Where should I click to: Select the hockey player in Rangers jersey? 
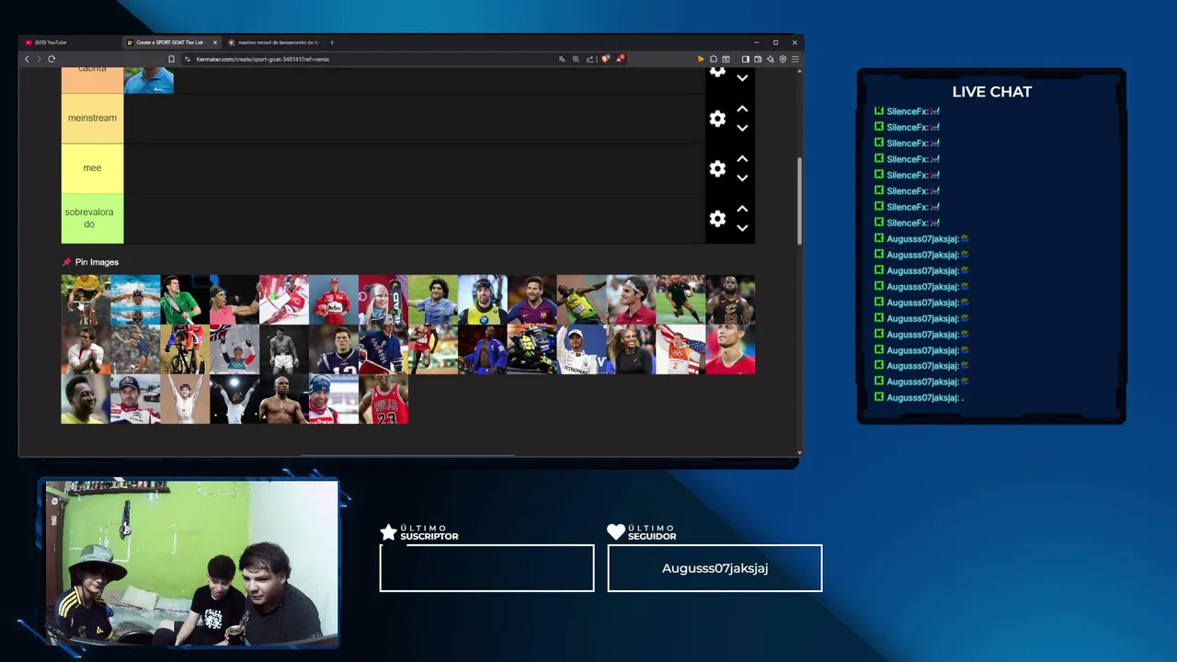coord(383,349)
